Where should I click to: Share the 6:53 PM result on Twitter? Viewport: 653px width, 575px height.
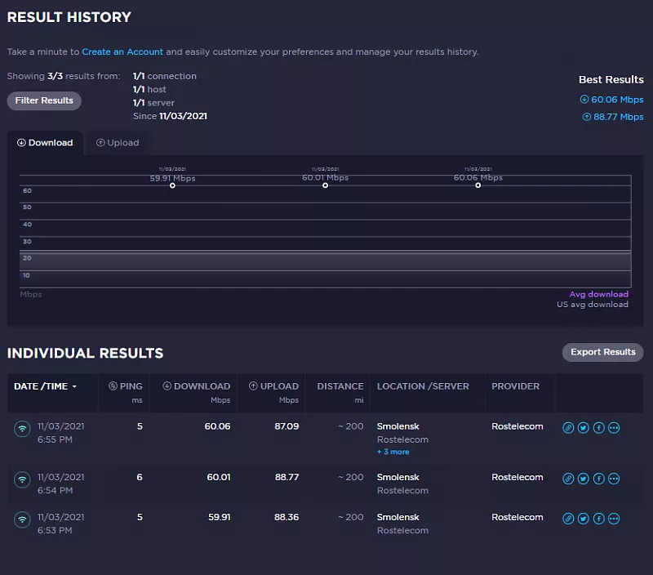(584, 519)
